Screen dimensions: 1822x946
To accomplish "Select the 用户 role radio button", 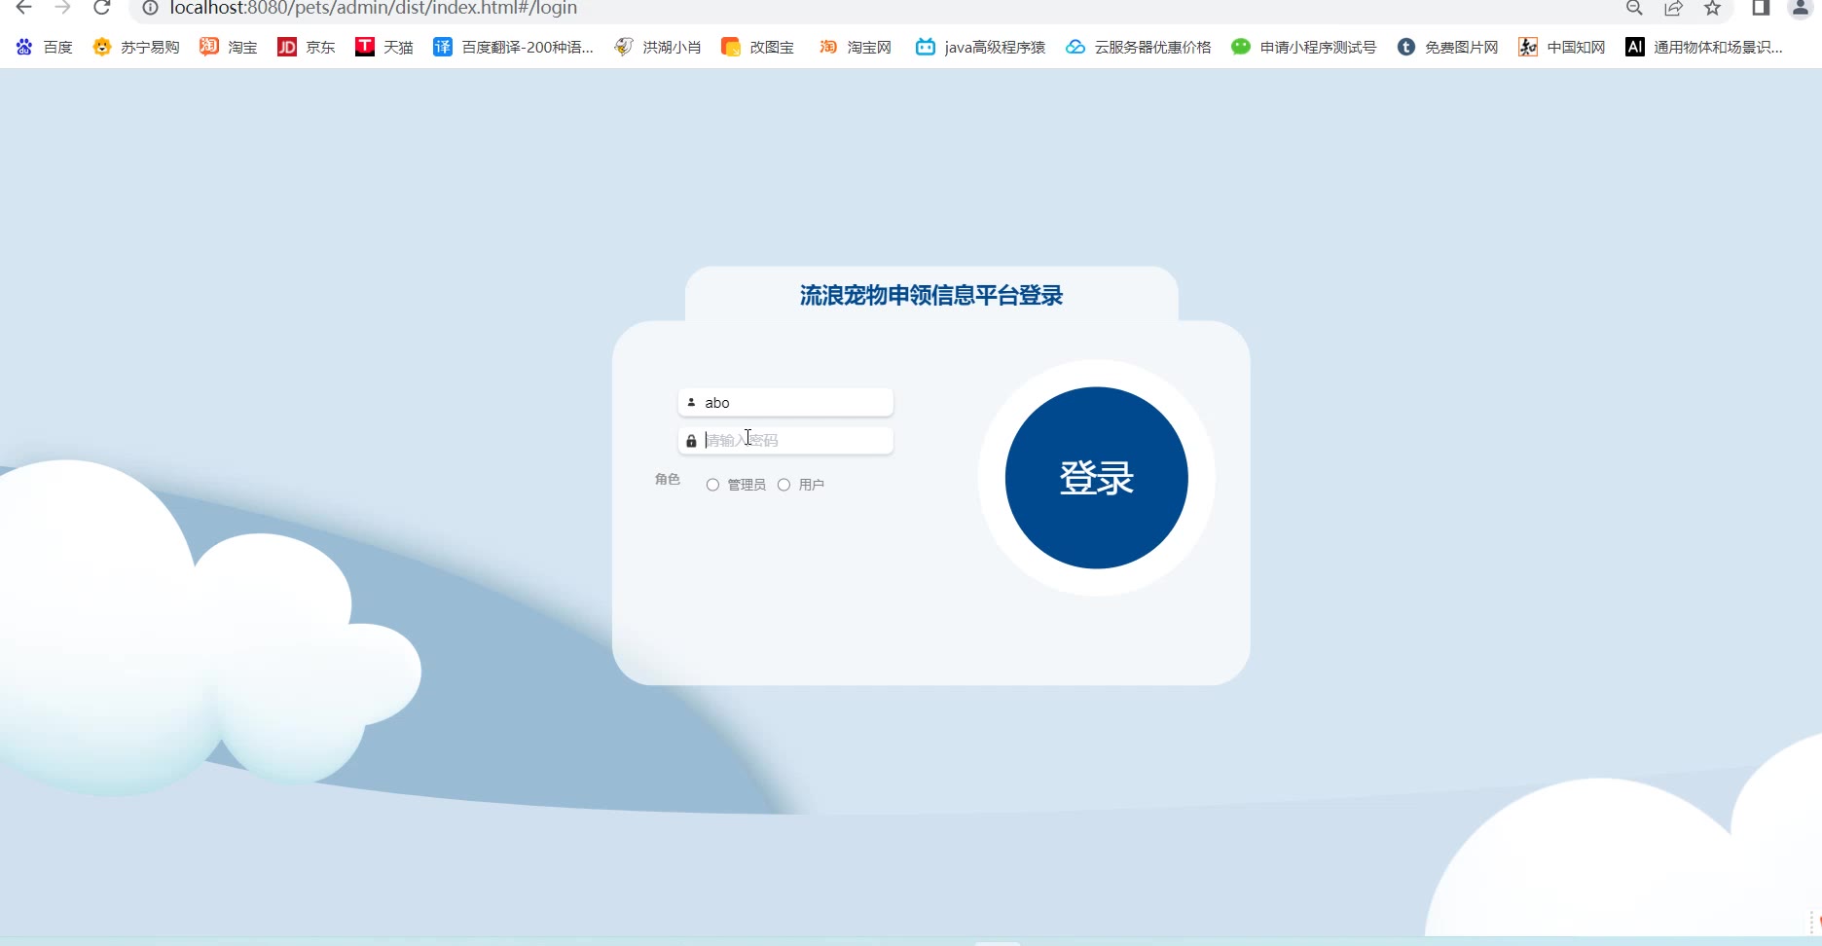I will click(783, 485).
